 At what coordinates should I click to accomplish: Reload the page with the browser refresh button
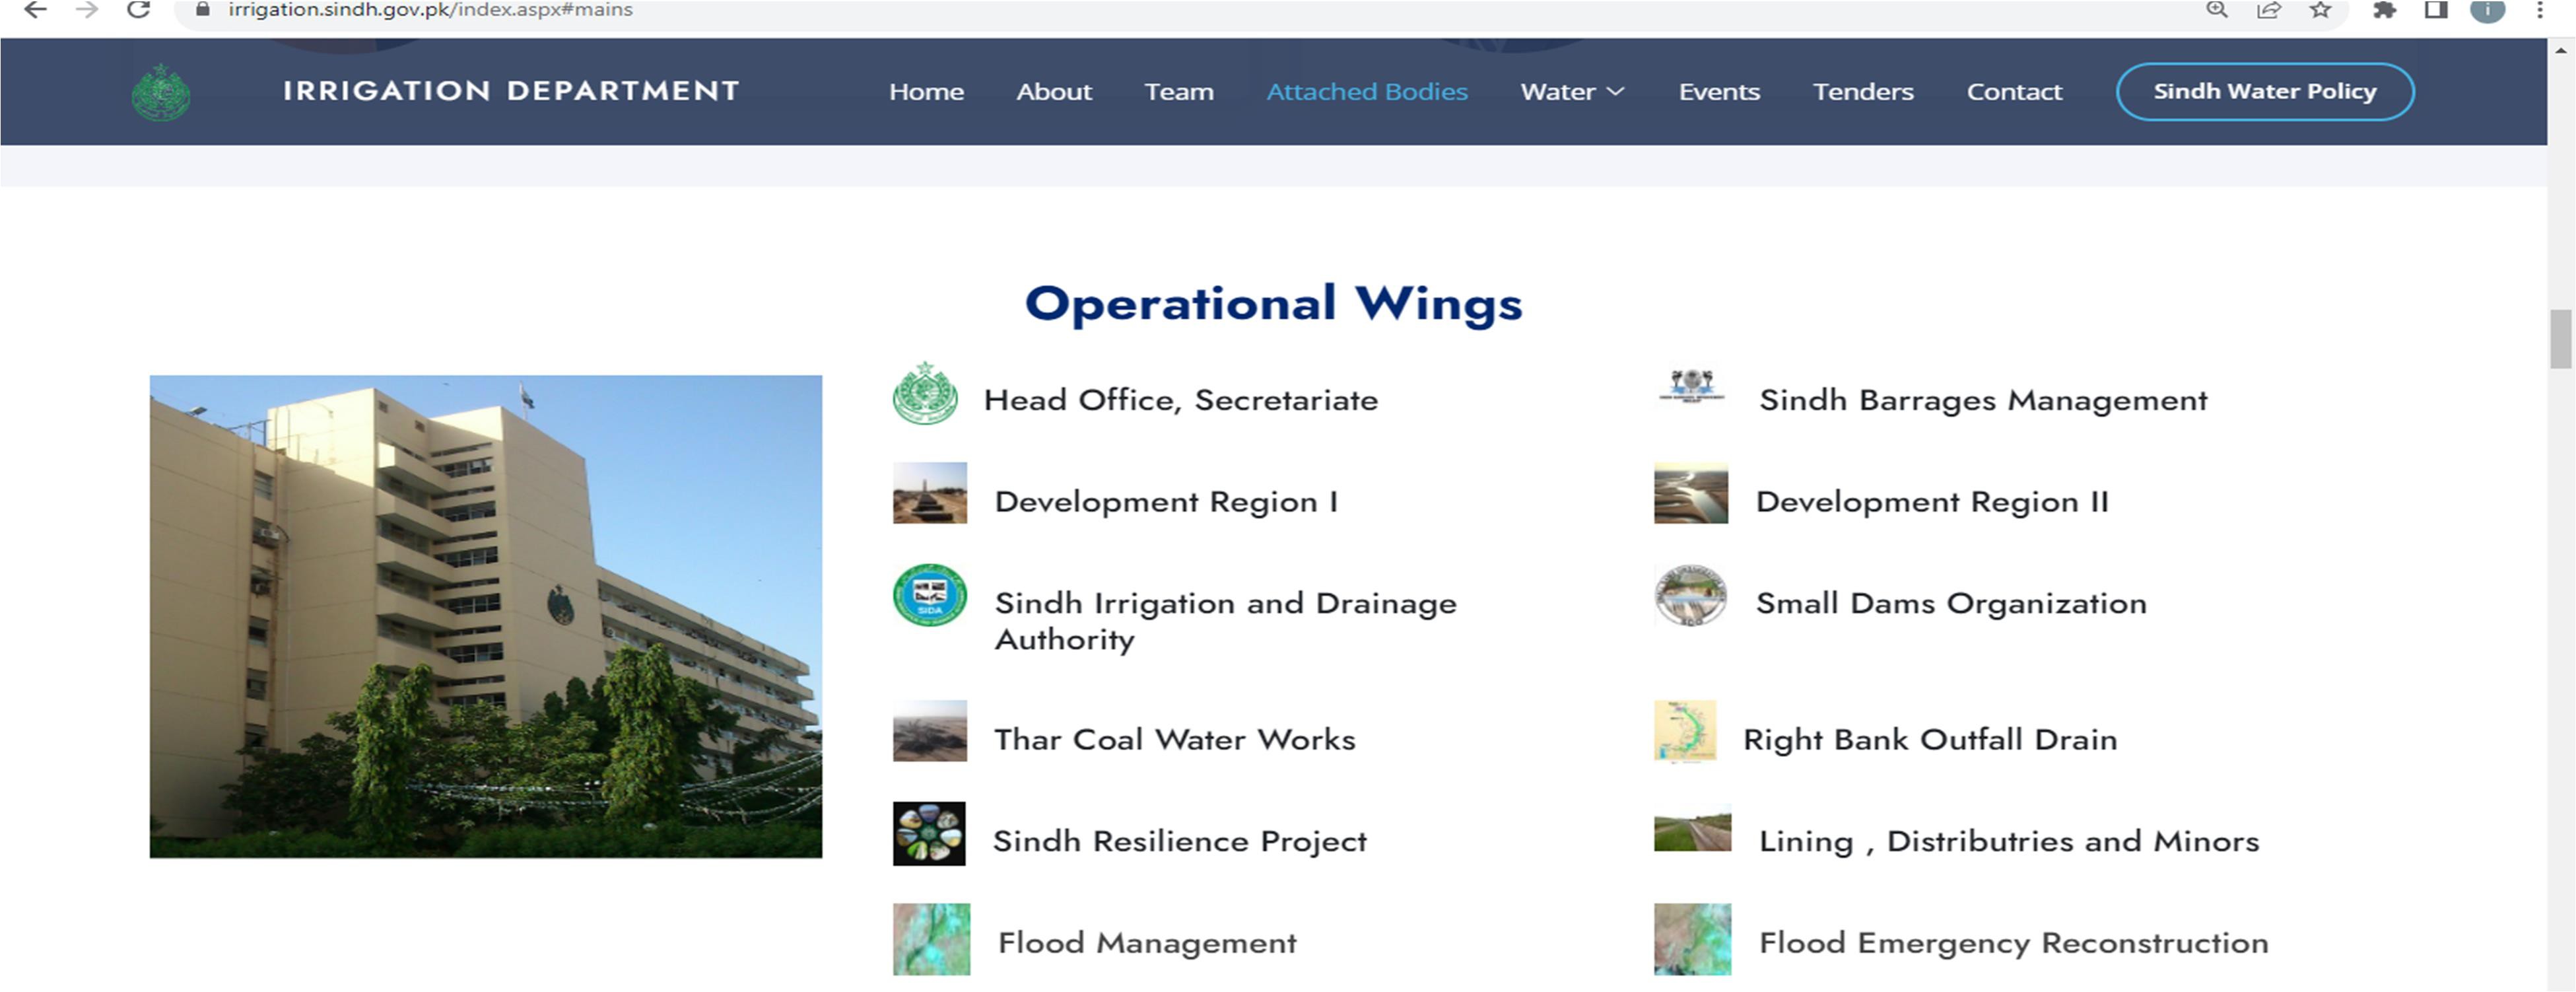[139, 10]
